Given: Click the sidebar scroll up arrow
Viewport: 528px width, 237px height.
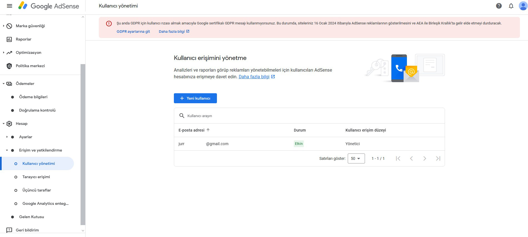Looking at the screenshot, I should (x=83, y=17).
